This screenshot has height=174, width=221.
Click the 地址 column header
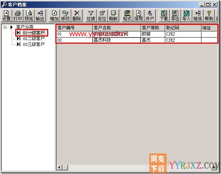click(x=209, y=28)
